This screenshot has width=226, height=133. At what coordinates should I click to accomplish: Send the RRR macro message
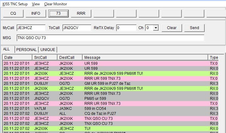click(x=81, y=13)
